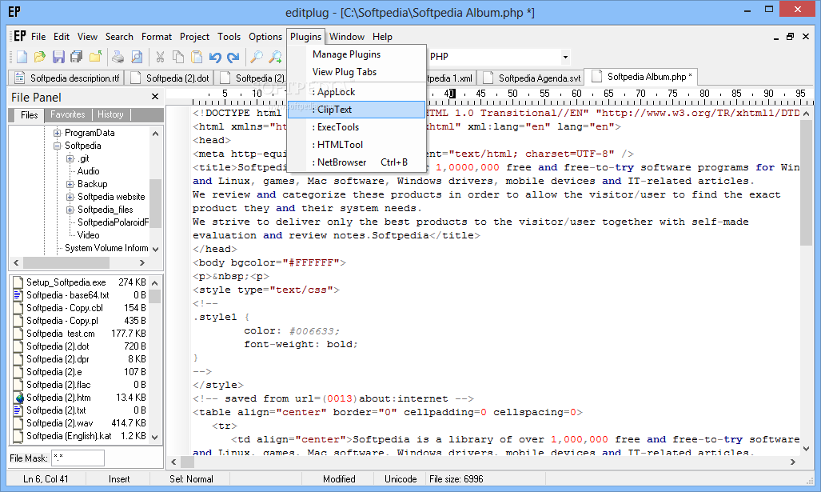Switch to Softpedia Agenda.svt tab

click(x=532, y=78)
